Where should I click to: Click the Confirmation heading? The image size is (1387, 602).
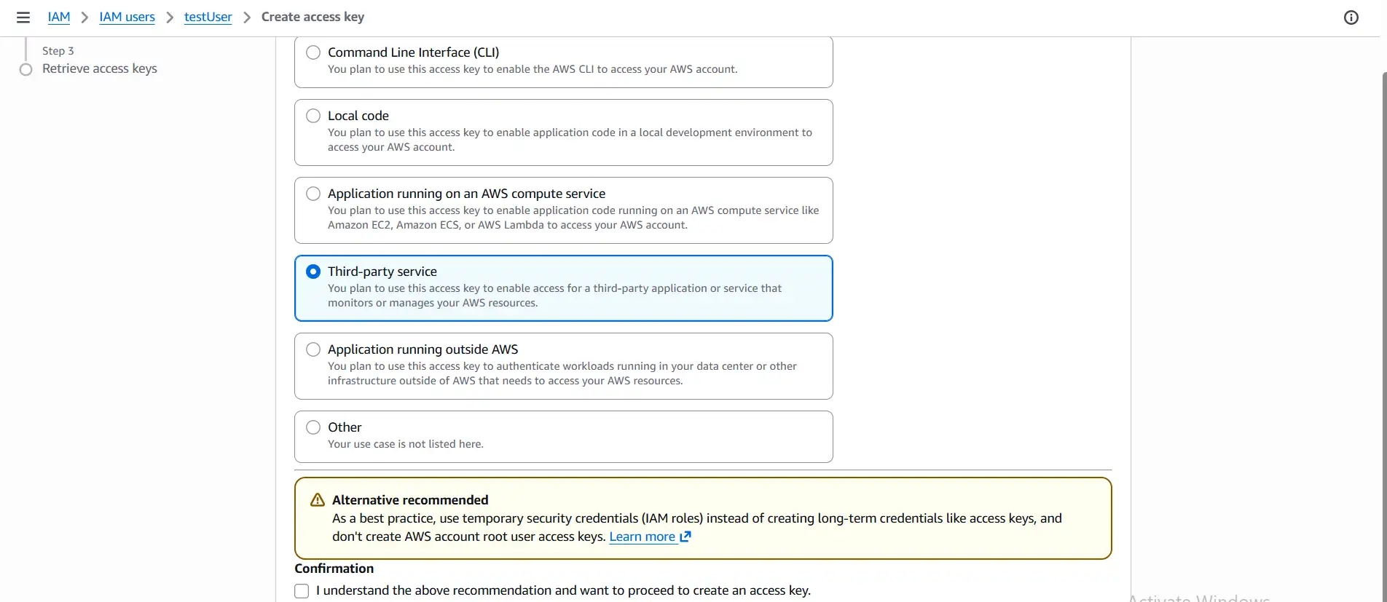[x=334, y=569]
